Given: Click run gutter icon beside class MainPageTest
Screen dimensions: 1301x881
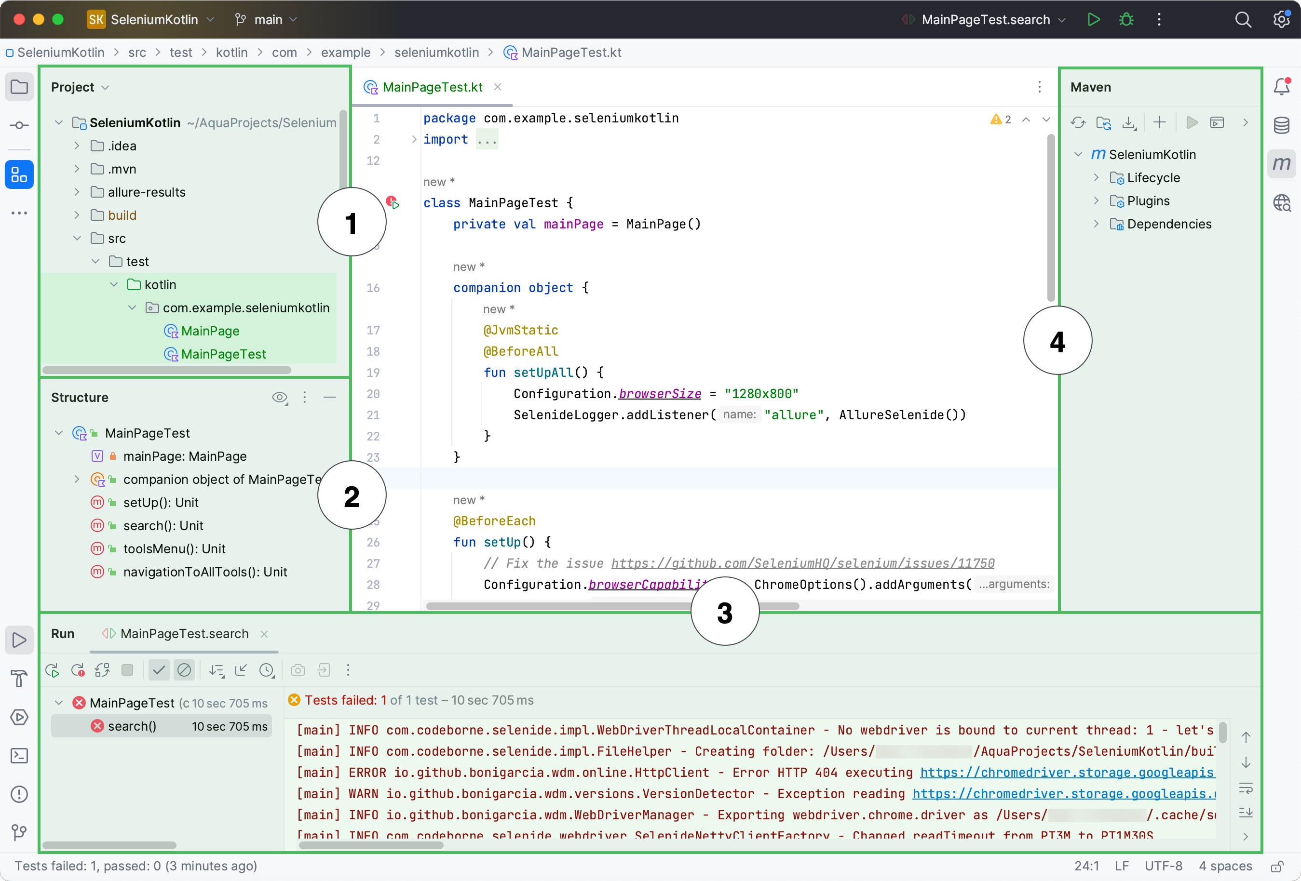Looking at the screenshot, I should (x=393, y=202).
